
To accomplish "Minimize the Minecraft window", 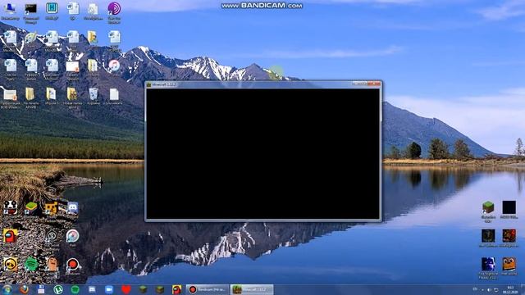I will coord(357,84).
